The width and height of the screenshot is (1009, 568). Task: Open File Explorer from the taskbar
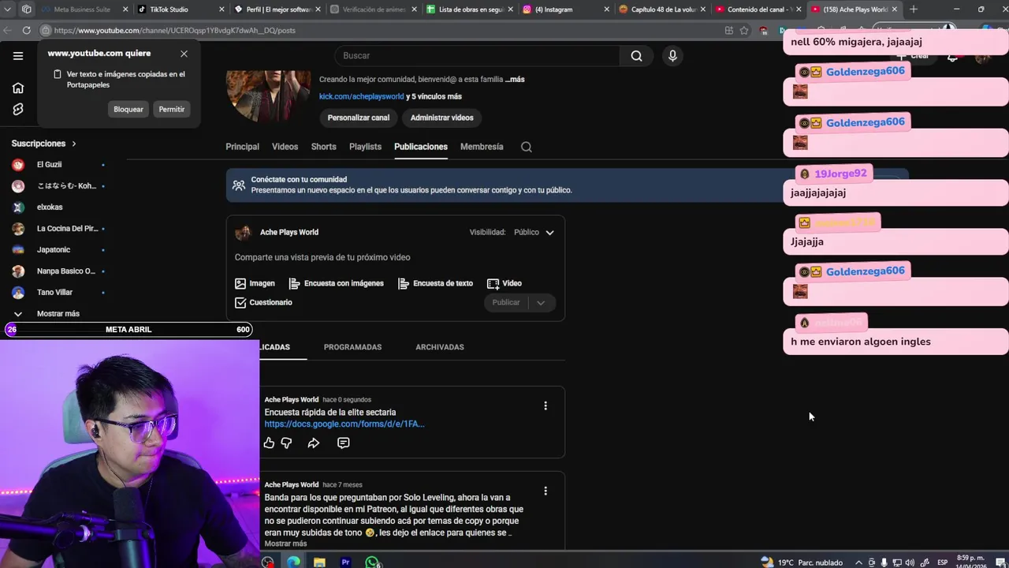[319, 562]
